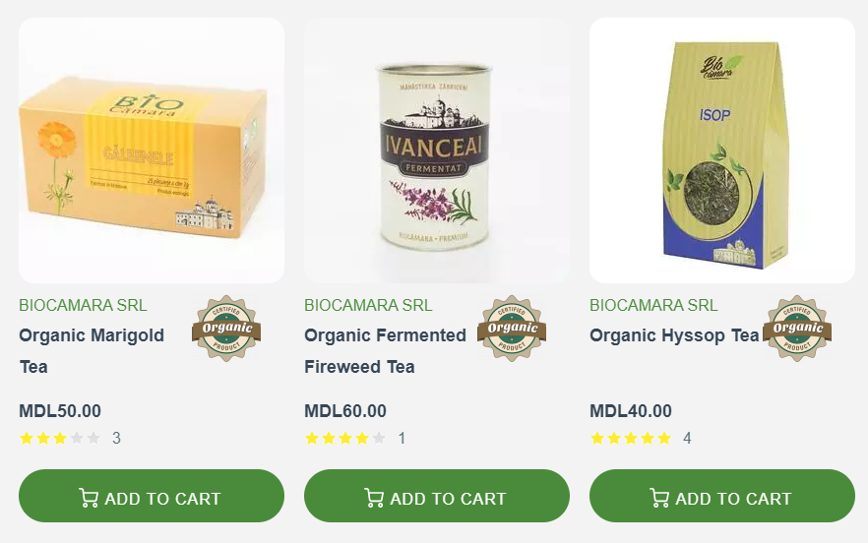Click the Organic badge on Fireweed Tea
Image resolution: width=868 pixels, height=543 pixels.
point(512,329)
